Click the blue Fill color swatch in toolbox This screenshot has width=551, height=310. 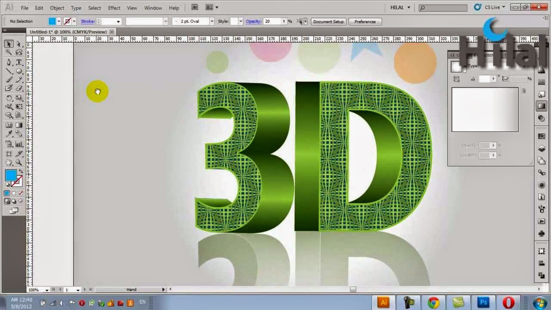(11, 175)
